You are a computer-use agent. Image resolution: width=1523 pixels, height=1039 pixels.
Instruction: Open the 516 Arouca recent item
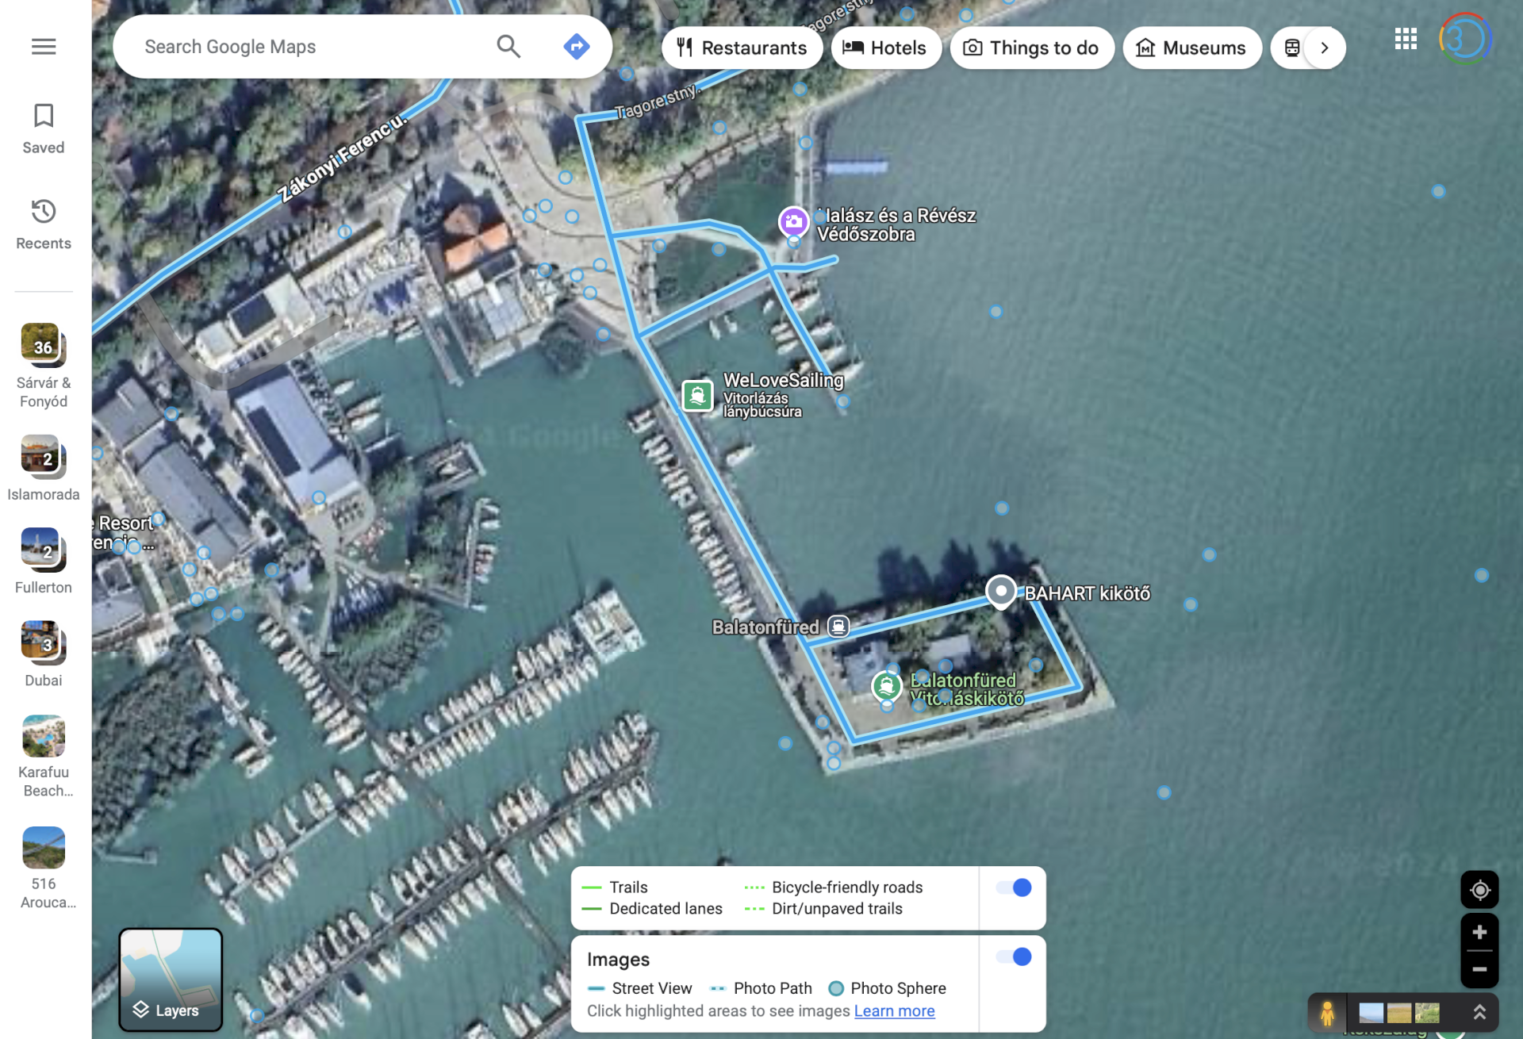click(44, 868)
